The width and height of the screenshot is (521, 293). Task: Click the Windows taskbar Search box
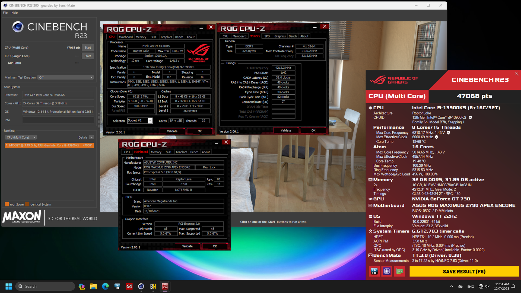click(45, 286)
